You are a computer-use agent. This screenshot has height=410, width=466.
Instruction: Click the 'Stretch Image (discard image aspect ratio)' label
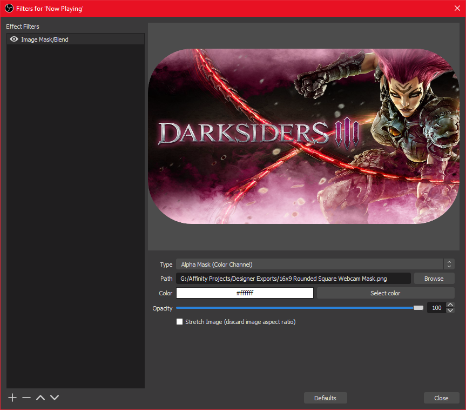(240, 322)
